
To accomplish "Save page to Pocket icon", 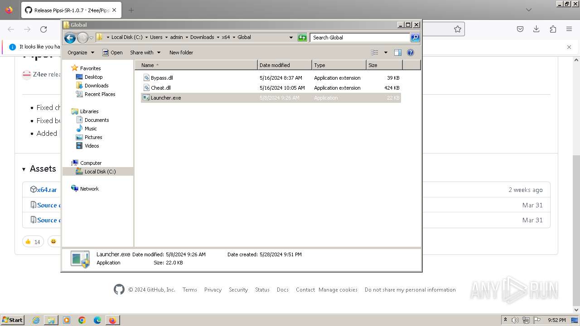I will coord(520,29).
